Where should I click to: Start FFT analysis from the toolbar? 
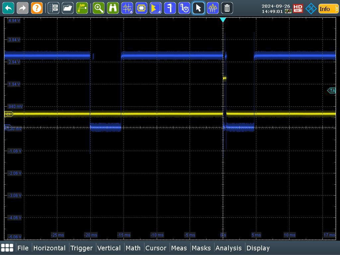(213, 8)
